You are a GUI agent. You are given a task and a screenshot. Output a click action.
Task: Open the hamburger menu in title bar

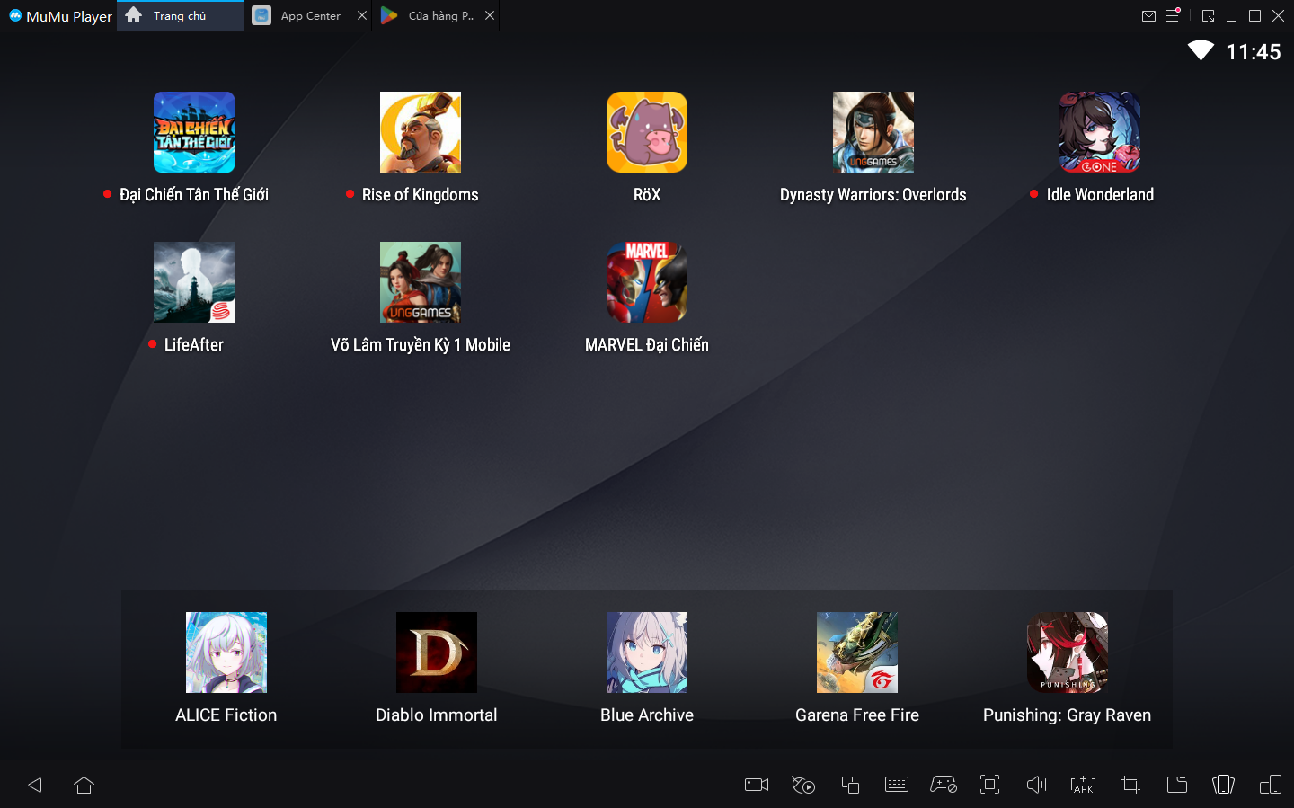pyautogui.click(x=1173, y=16)
